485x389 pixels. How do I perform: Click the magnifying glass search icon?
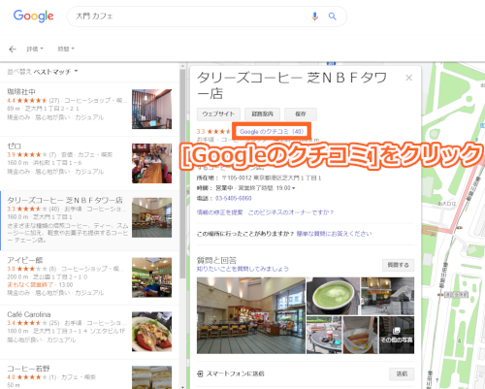click(x=332, y=16)
